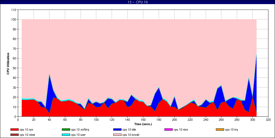Click the cyan cpu 10 user legend swatch
The image size is (275, 138).
[x=66, y=135]
